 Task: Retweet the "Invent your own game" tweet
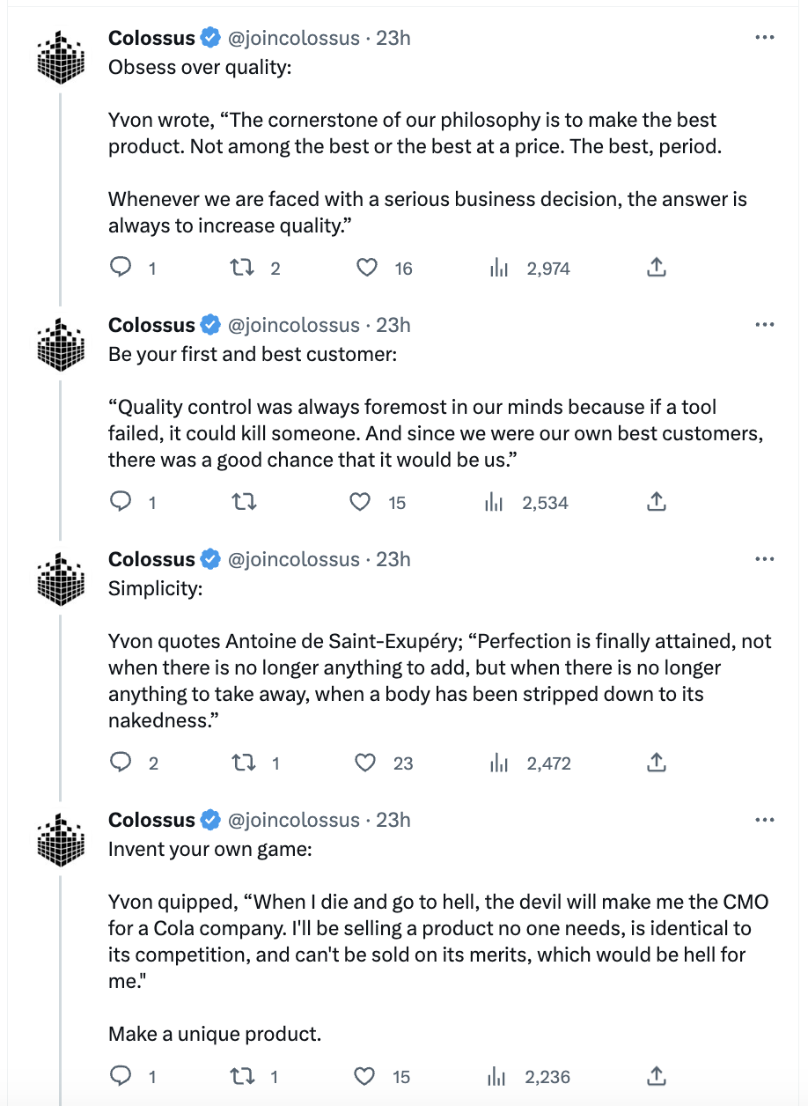click(242, 1076)
